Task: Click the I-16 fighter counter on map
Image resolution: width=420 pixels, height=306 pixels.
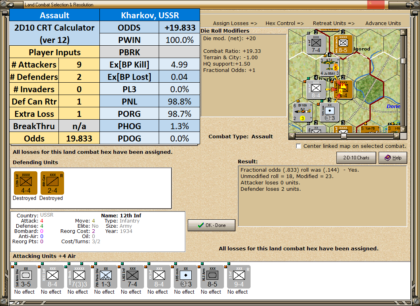Action: click(394, 129)
